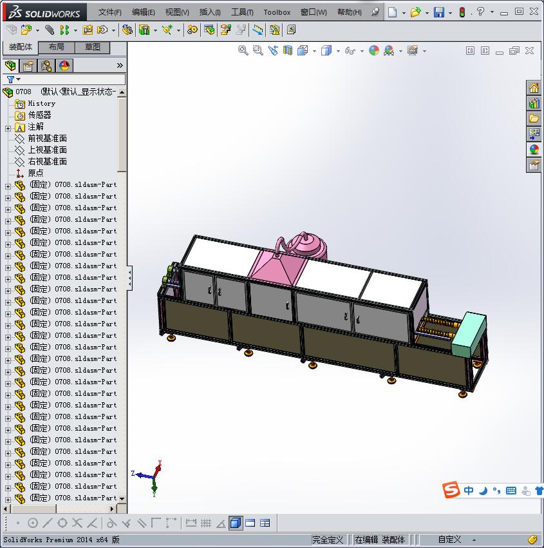The image size is (544, 548).
Task: Open the Assembly Features tool
Action: click(x=144, y=30)
